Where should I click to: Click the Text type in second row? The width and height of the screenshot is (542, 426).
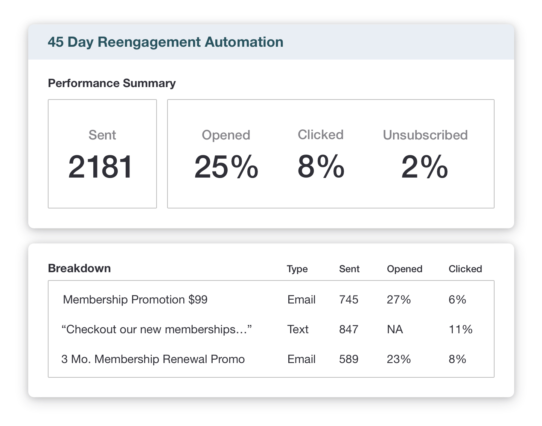pyautogui.click(x=298, y=329)
